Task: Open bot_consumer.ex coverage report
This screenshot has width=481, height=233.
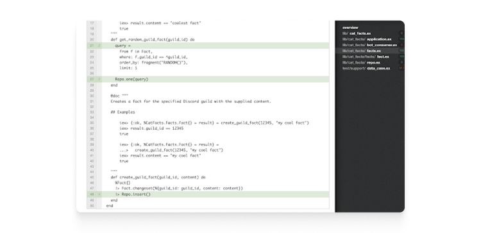Action: [369, 45]
